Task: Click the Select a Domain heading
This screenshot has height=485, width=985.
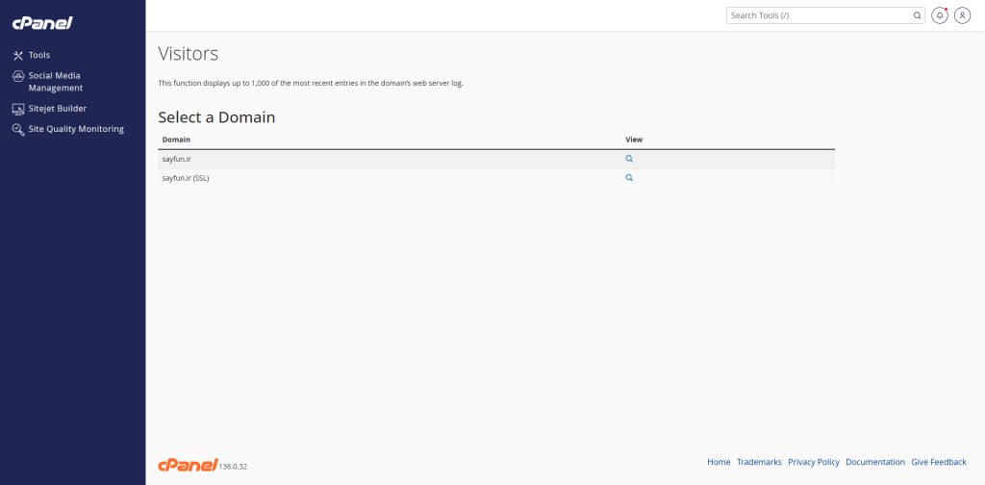Action: [x=216, y=117]
